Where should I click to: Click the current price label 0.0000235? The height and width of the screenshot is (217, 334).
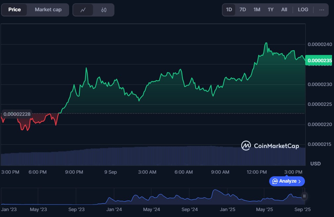tap(318, 61)
